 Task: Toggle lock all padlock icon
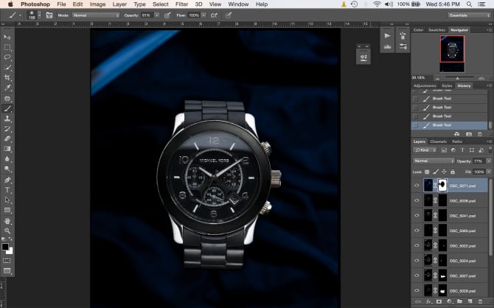(453, 172)
